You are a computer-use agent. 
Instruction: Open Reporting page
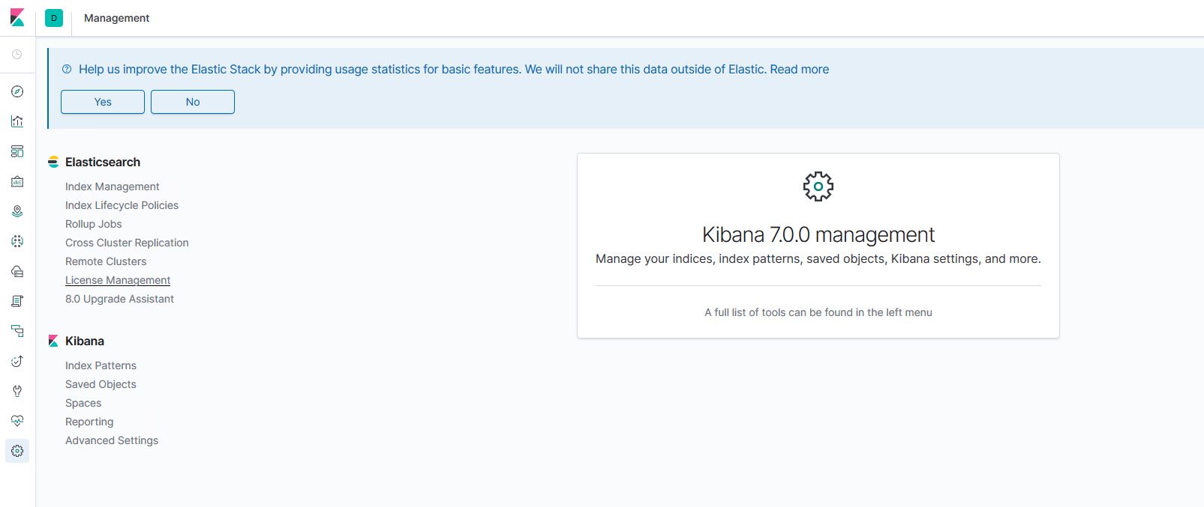[89, 422]
